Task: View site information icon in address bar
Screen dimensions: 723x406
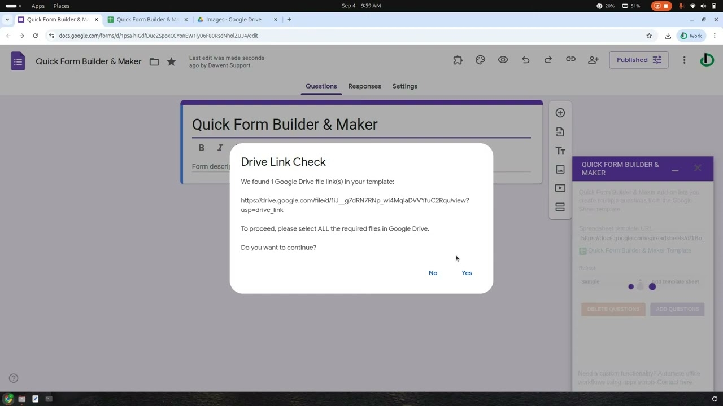Action: coord(51,36)
